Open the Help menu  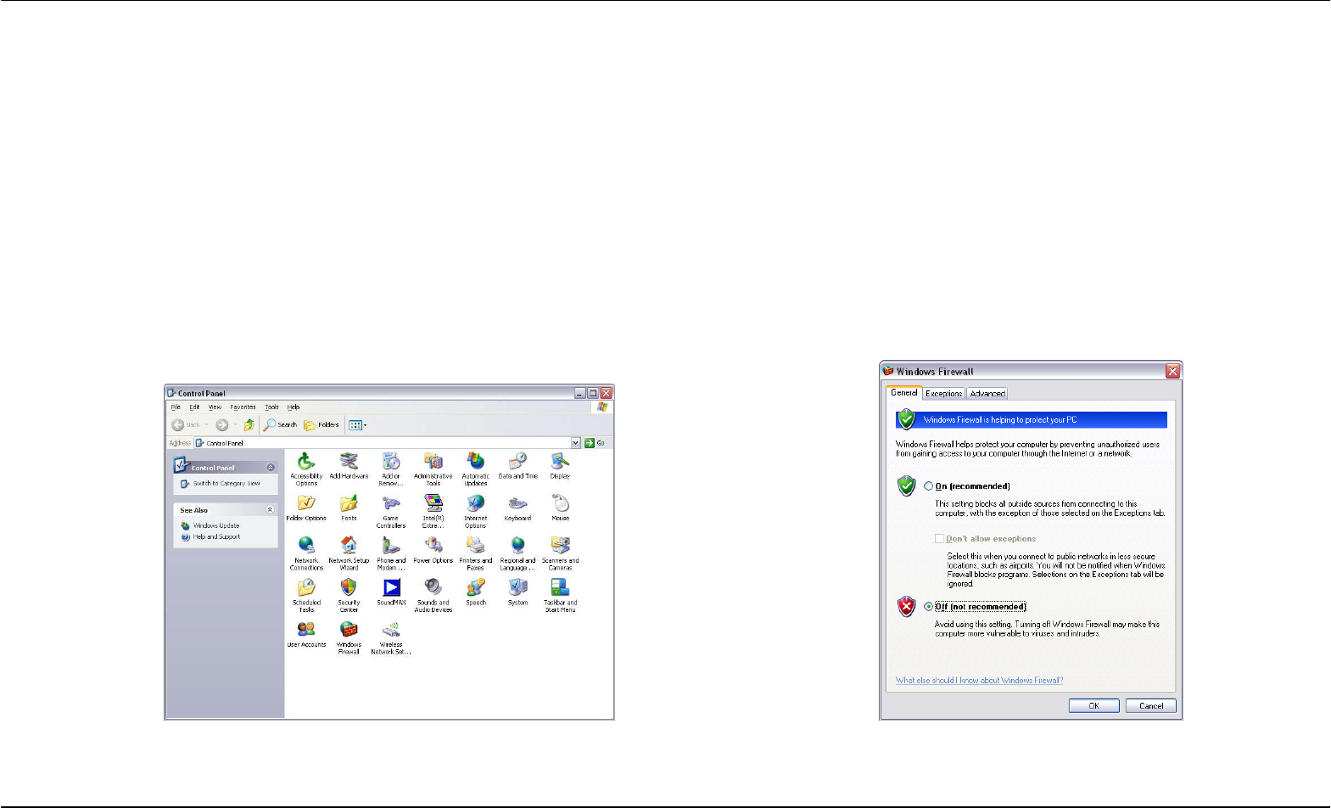[x=294, y=407]
